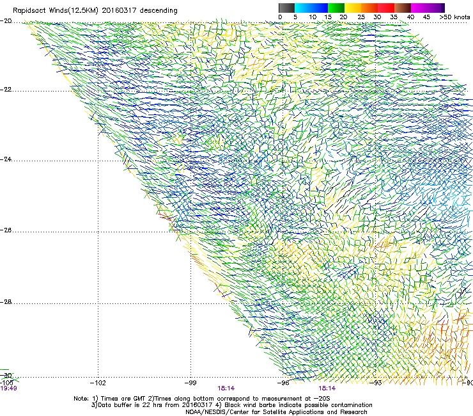Click the purple 19:49 time label

[x=8, y=388]
